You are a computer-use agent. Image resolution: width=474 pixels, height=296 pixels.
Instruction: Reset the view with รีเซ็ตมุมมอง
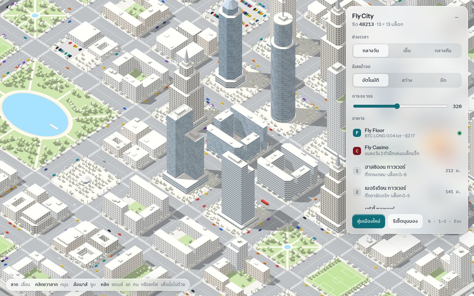click(x=405, y=221)
